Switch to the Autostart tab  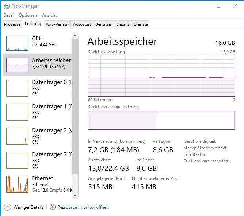pos(82,24)
